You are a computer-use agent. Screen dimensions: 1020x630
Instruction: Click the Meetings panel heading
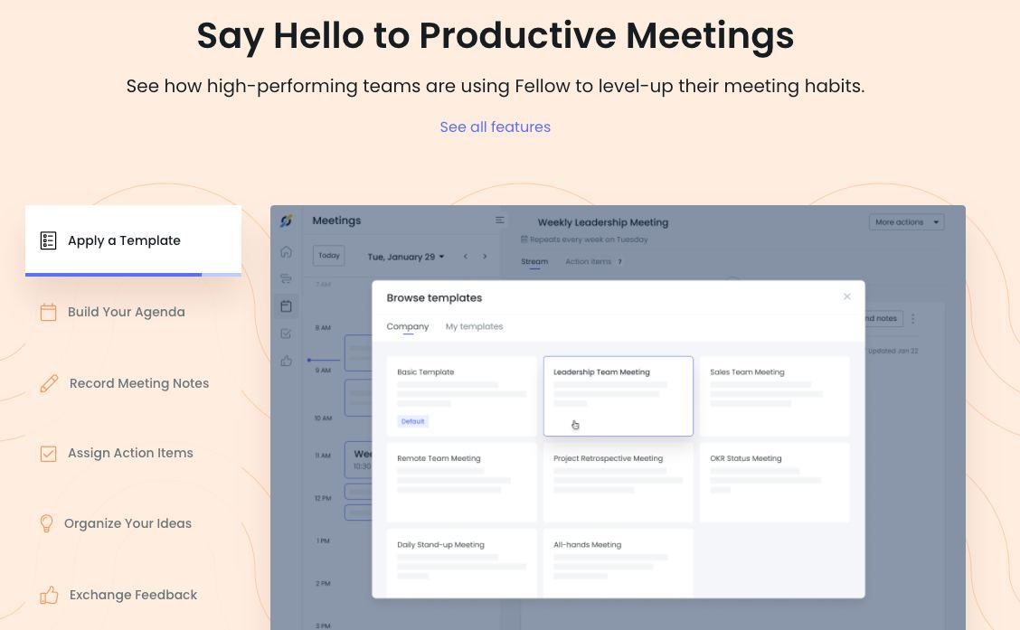(x=336, y=221)
